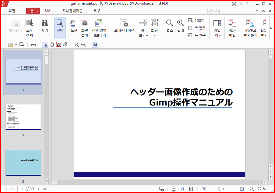The image size is (275, 193).
Task: Toggle the hand tool in quick toolbar
Action: [x=52, y=45]
